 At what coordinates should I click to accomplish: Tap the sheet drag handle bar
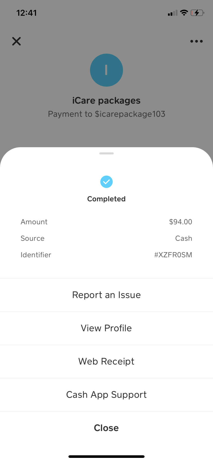[x=106, y=153]
